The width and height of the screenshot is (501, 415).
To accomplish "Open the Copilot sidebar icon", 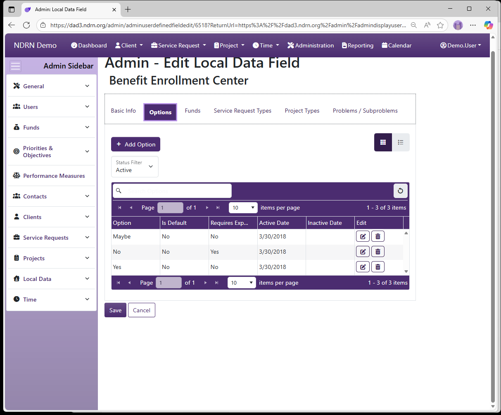I will pyautogui.click(x=489, y=25).
